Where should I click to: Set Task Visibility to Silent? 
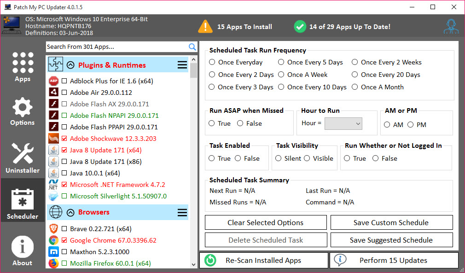(x=278, y=158)
